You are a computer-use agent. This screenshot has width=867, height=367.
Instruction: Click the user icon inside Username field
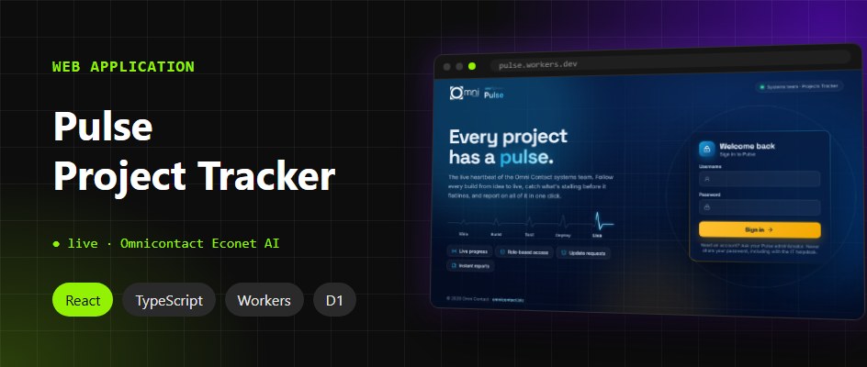706,179
